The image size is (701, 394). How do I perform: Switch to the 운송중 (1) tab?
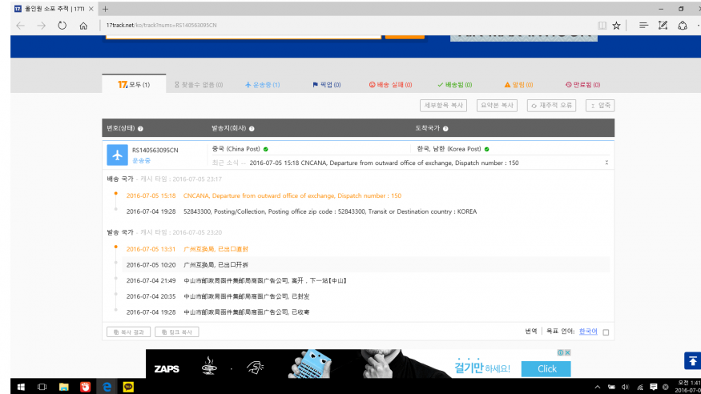tap(263, 84)
